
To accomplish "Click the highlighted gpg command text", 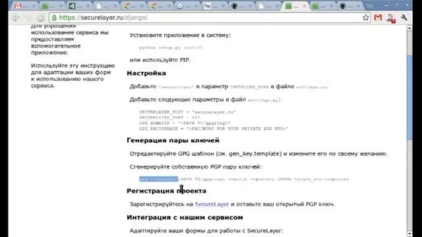I will (158, 179).
